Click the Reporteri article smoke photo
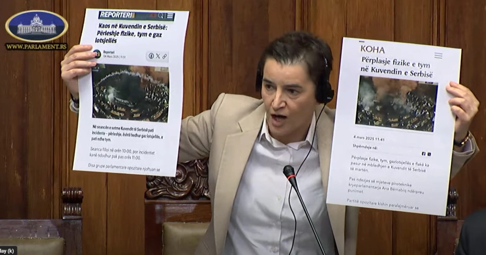Screen dimensions: 486x255 (130, 93)
